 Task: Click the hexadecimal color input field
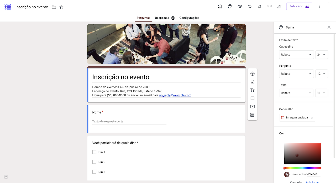(314, 174)
